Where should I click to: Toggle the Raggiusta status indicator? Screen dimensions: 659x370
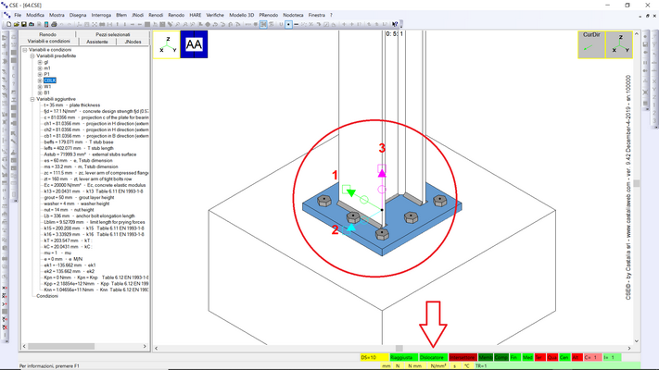[x=401, y=356]
